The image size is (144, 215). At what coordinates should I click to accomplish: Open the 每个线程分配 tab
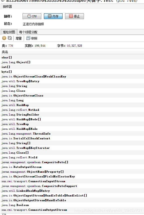(28, 32)
